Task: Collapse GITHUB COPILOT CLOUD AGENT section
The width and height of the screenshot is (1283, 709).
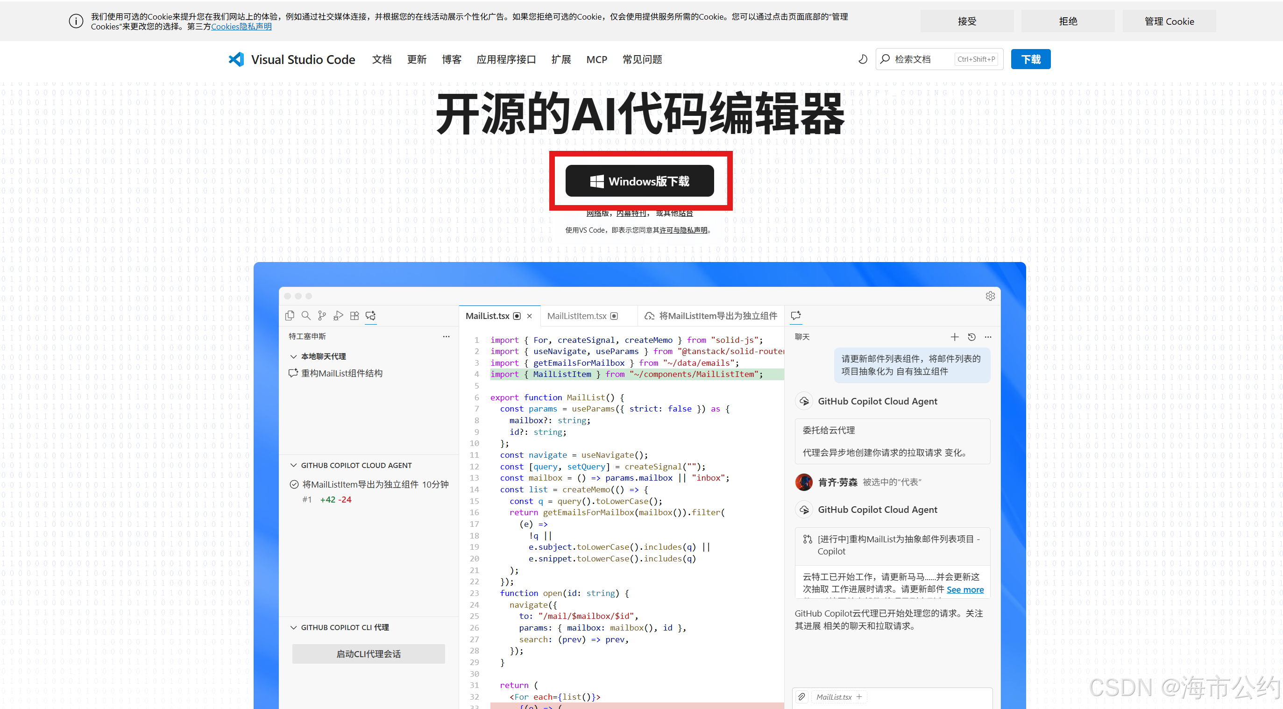Action: click(x=293, y=465)
